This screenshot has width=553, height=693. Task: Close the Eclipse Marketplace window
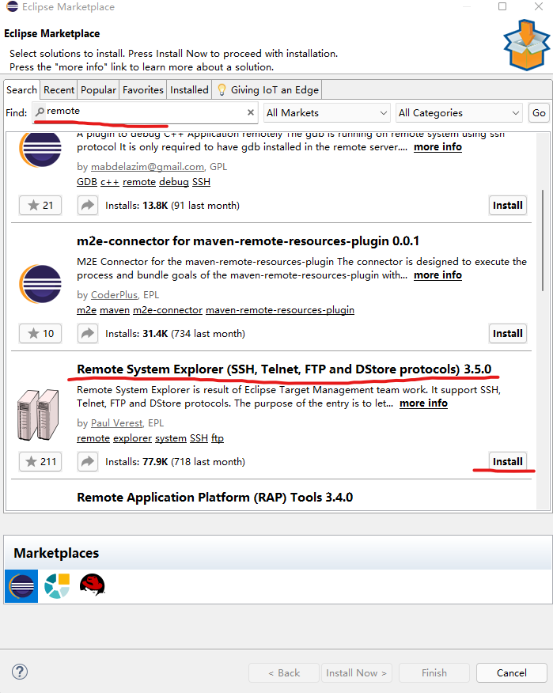coord(539,6)
